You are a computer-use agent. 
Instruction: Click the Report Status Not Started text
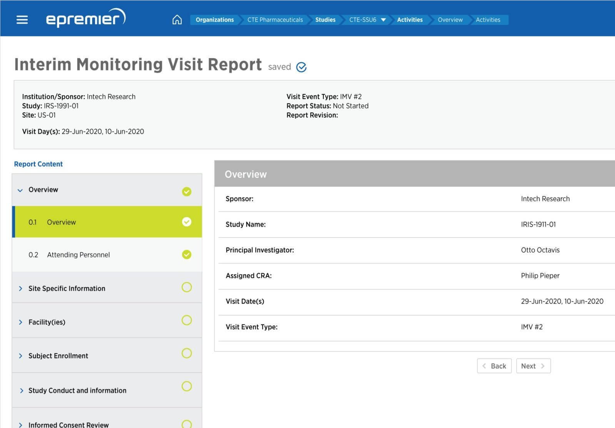coord(327,106)
